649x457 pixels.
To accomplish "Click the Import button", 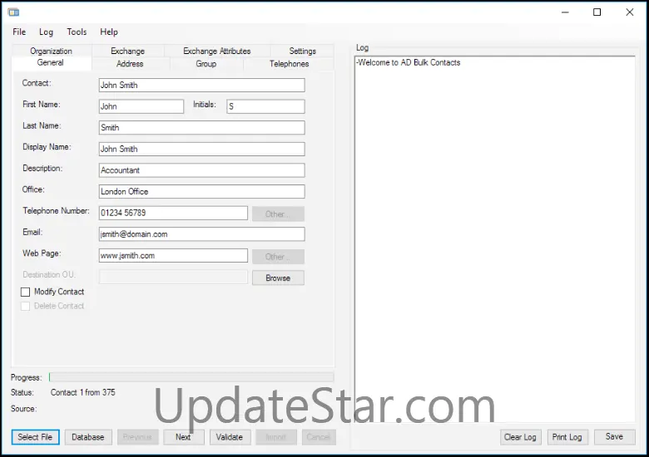I will coord(276,437).
